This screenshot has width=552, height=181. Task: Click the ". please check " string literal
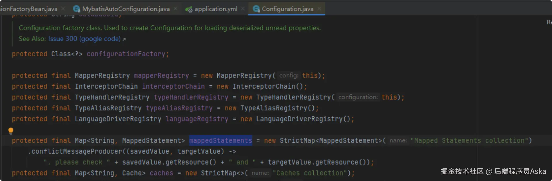[x=77, y=162]
